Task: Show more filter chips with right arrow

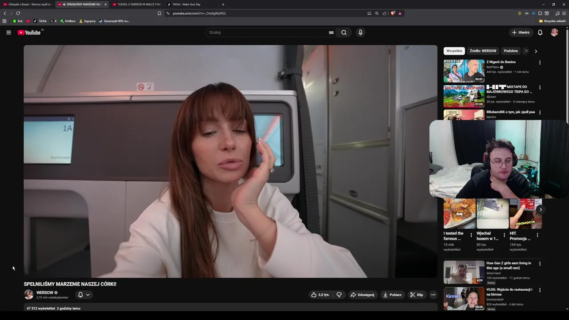Action: [536, 51]
